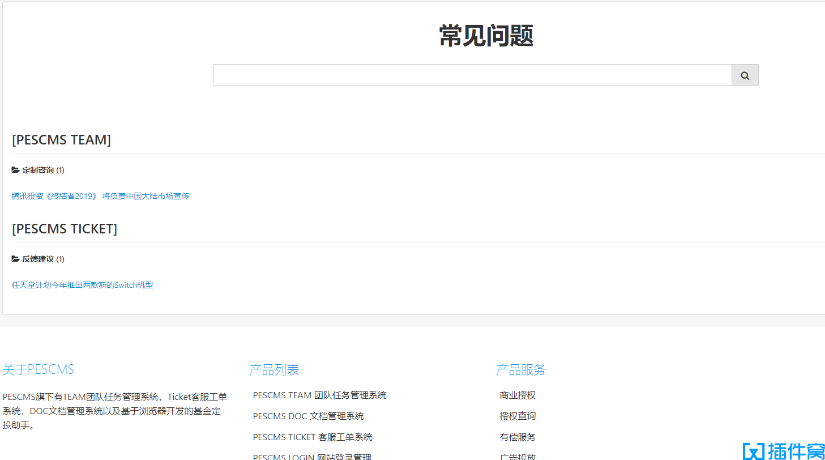This screenshot has height=460, width=825.
Task: Click folder icon beside 反馈建议
Action: 16,259
